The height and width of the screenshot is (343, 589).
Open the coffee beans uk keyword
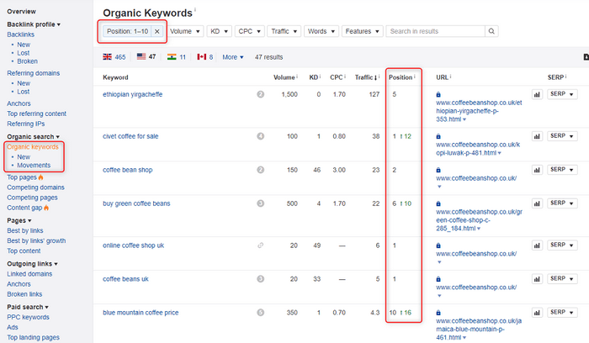tap(125, 279)
